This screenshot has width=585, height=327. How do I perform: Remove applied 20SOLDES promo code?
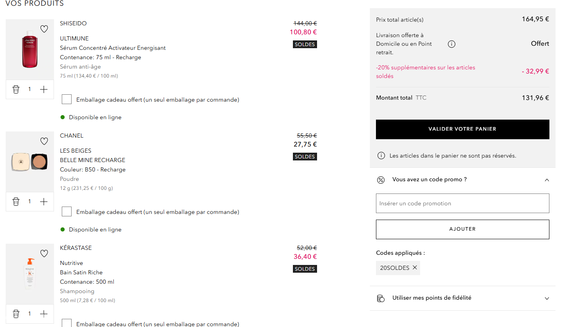pyautogui.click(x=415, y=267)
